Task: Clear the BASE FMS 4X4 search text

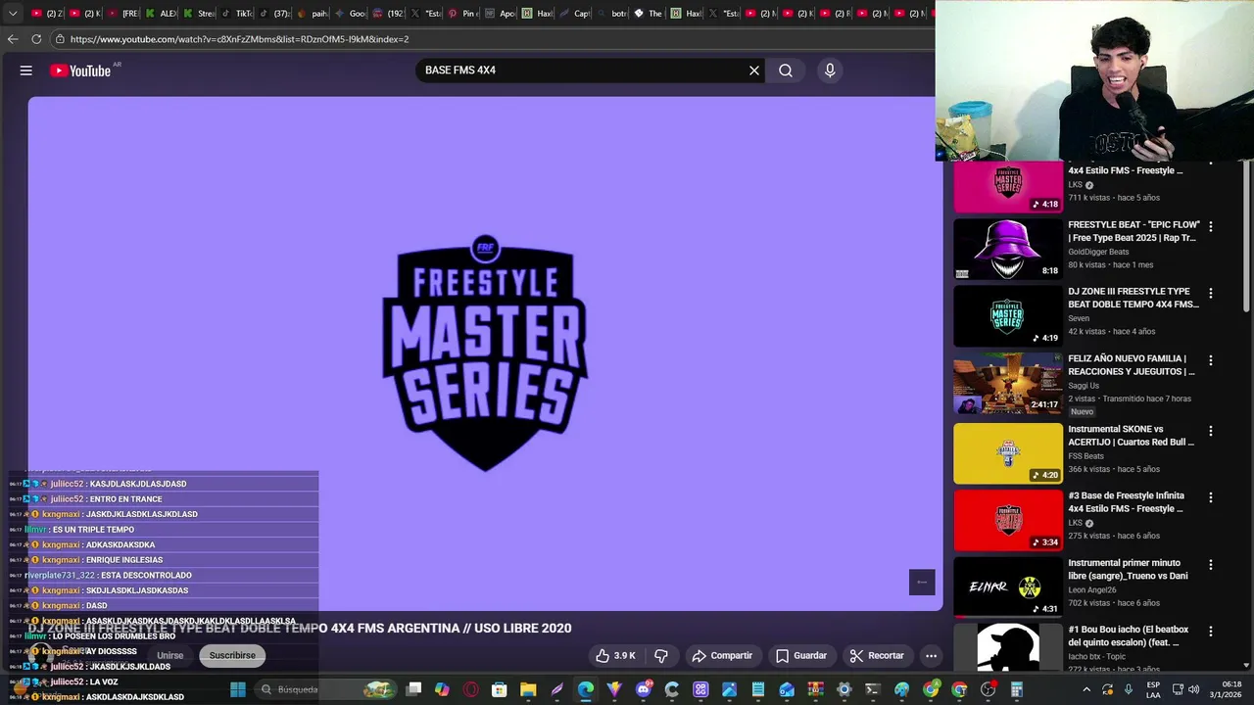Action: [x=754, y=70]
